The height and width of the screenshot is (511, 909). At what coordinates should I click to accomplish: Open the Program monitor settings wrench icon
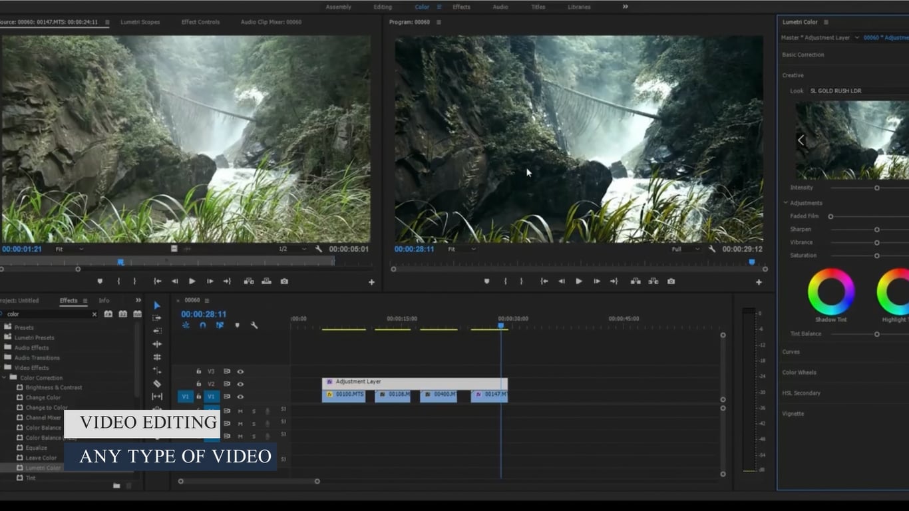pos(711,249)
